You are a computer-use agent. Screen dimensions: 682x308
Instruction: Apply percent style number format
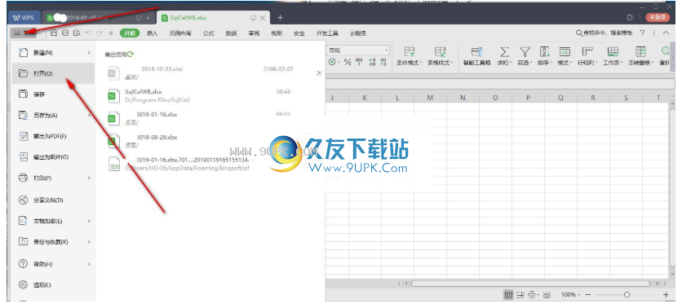[348, 62]
